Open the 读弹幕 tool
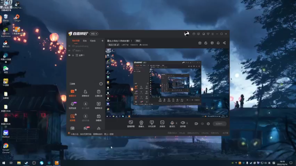The image size is (296, 166). coord(73,117)
